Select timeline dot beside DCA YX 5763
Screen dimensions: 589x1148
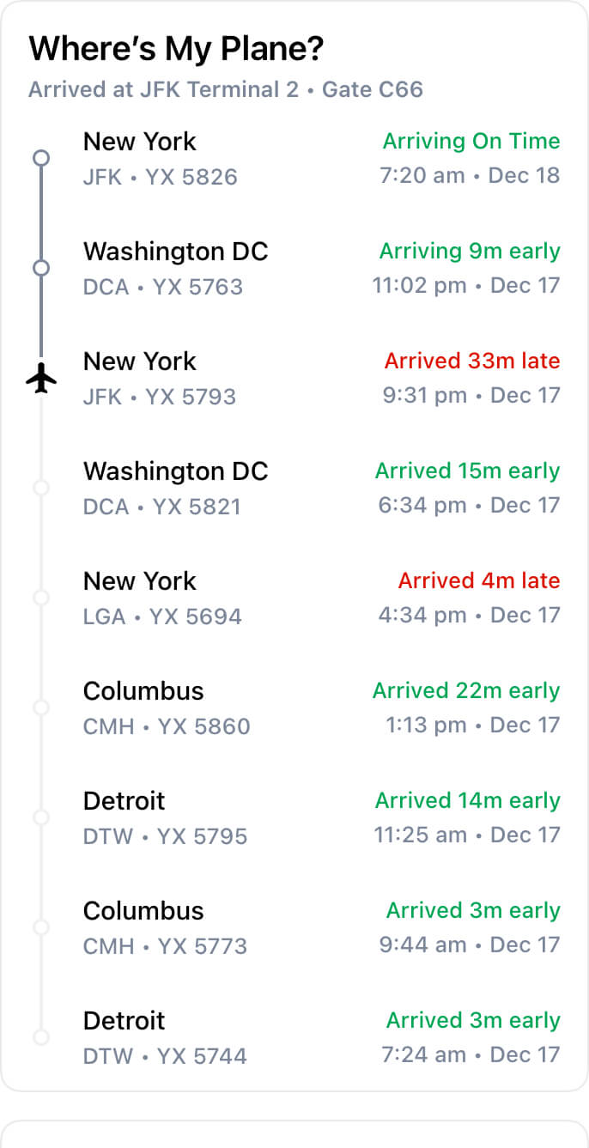pyautogui.click(x=41, y=268)
